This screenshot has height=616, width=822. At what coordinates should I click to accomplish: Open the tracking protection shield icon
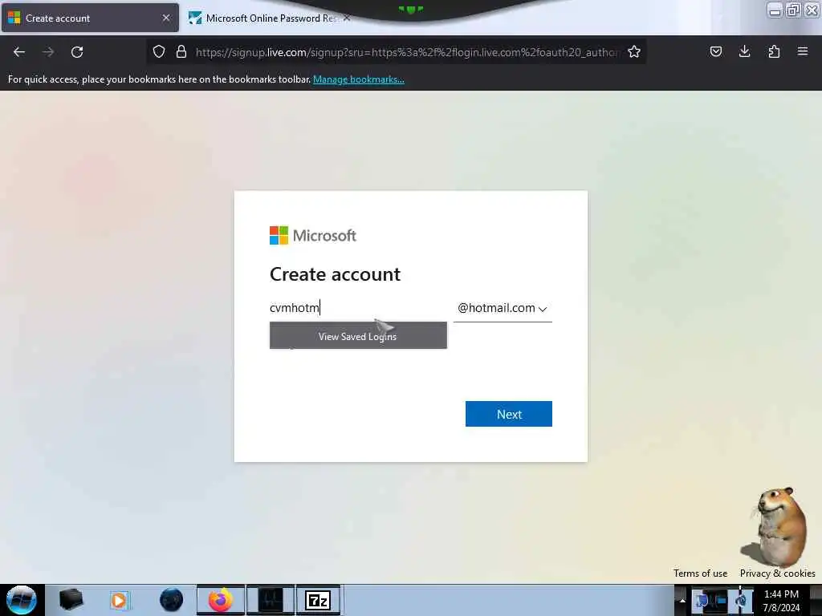coord(159,51)
